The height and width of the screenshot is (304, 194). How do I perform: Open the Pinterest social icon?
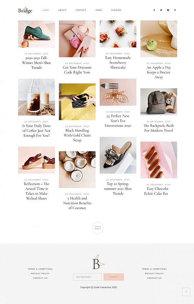[175, 10]
